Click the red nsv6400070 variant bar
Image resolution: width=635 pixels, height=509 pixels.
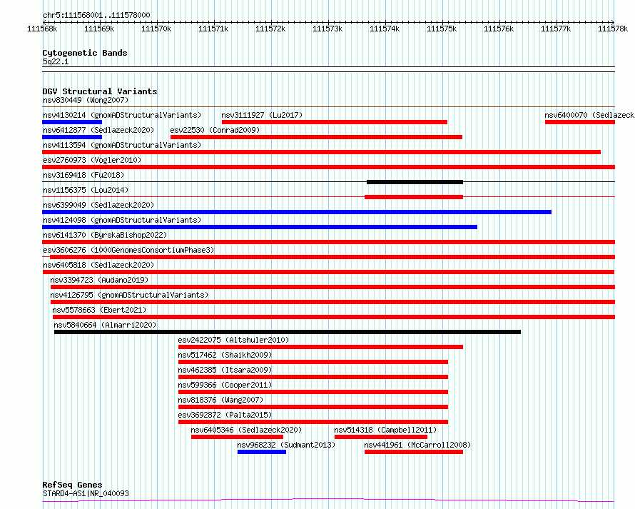point(580,122)
